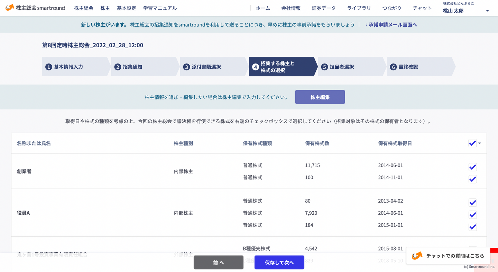Uncheck the 11,715 shares row checkbox
The image size is (498, 272).
coord(472,167)
